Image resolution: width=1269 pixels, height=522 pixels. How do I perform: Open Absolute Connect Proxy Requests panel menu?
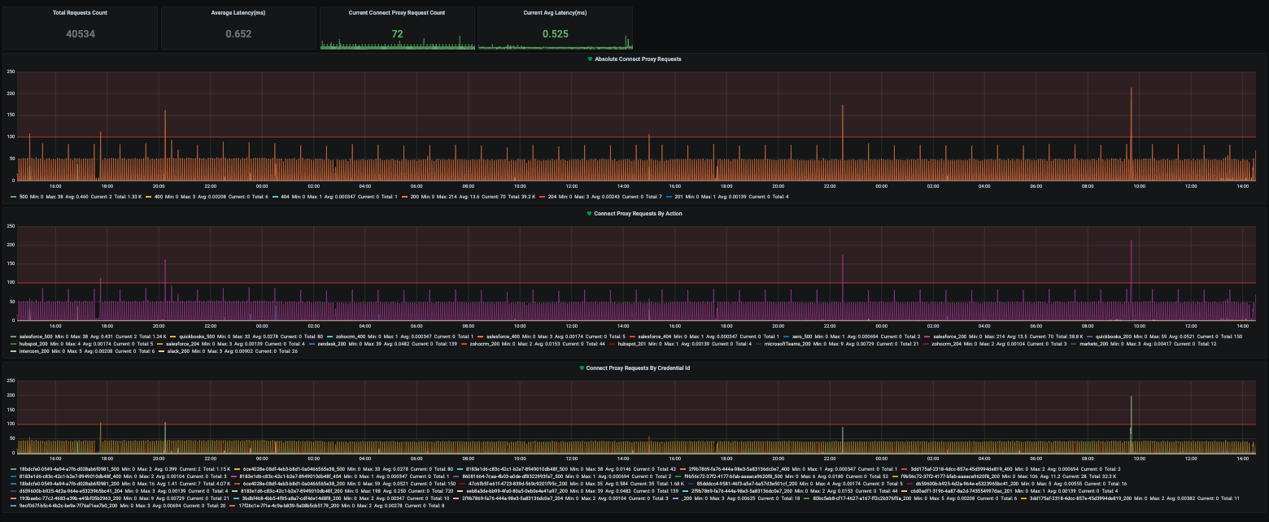(x=638, y=59)
